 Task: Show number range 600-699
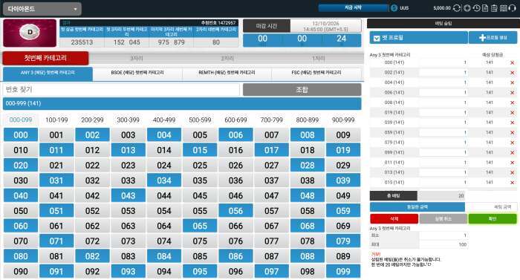(235, 120)
